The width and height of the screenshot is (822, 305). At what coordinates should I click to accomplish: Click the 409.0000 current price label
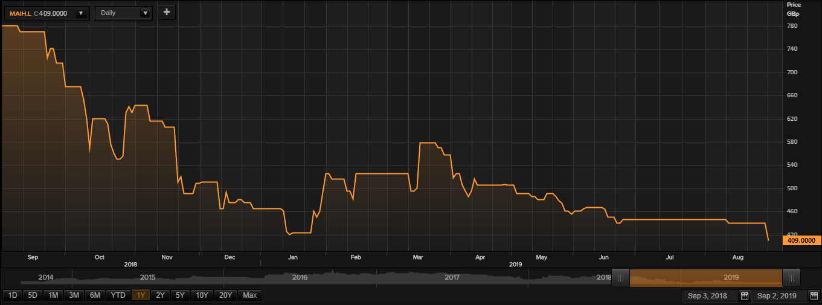802,240
